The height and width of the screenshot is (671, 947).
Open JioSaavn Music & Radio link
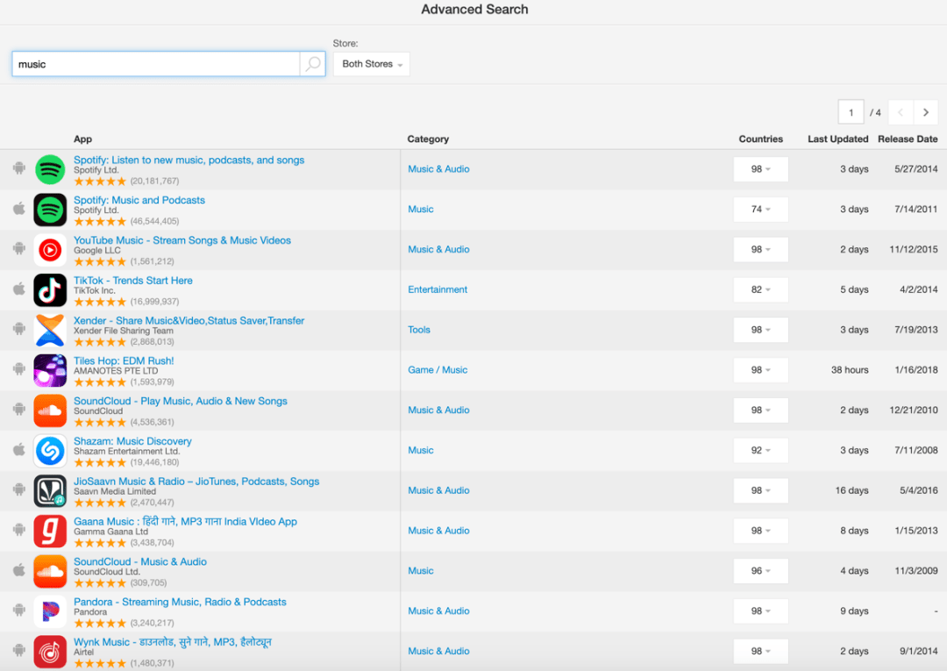point(196,482)
